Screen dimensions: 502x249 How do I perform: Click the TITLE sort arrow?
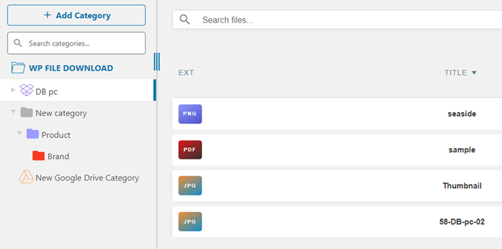coord(474,73)
